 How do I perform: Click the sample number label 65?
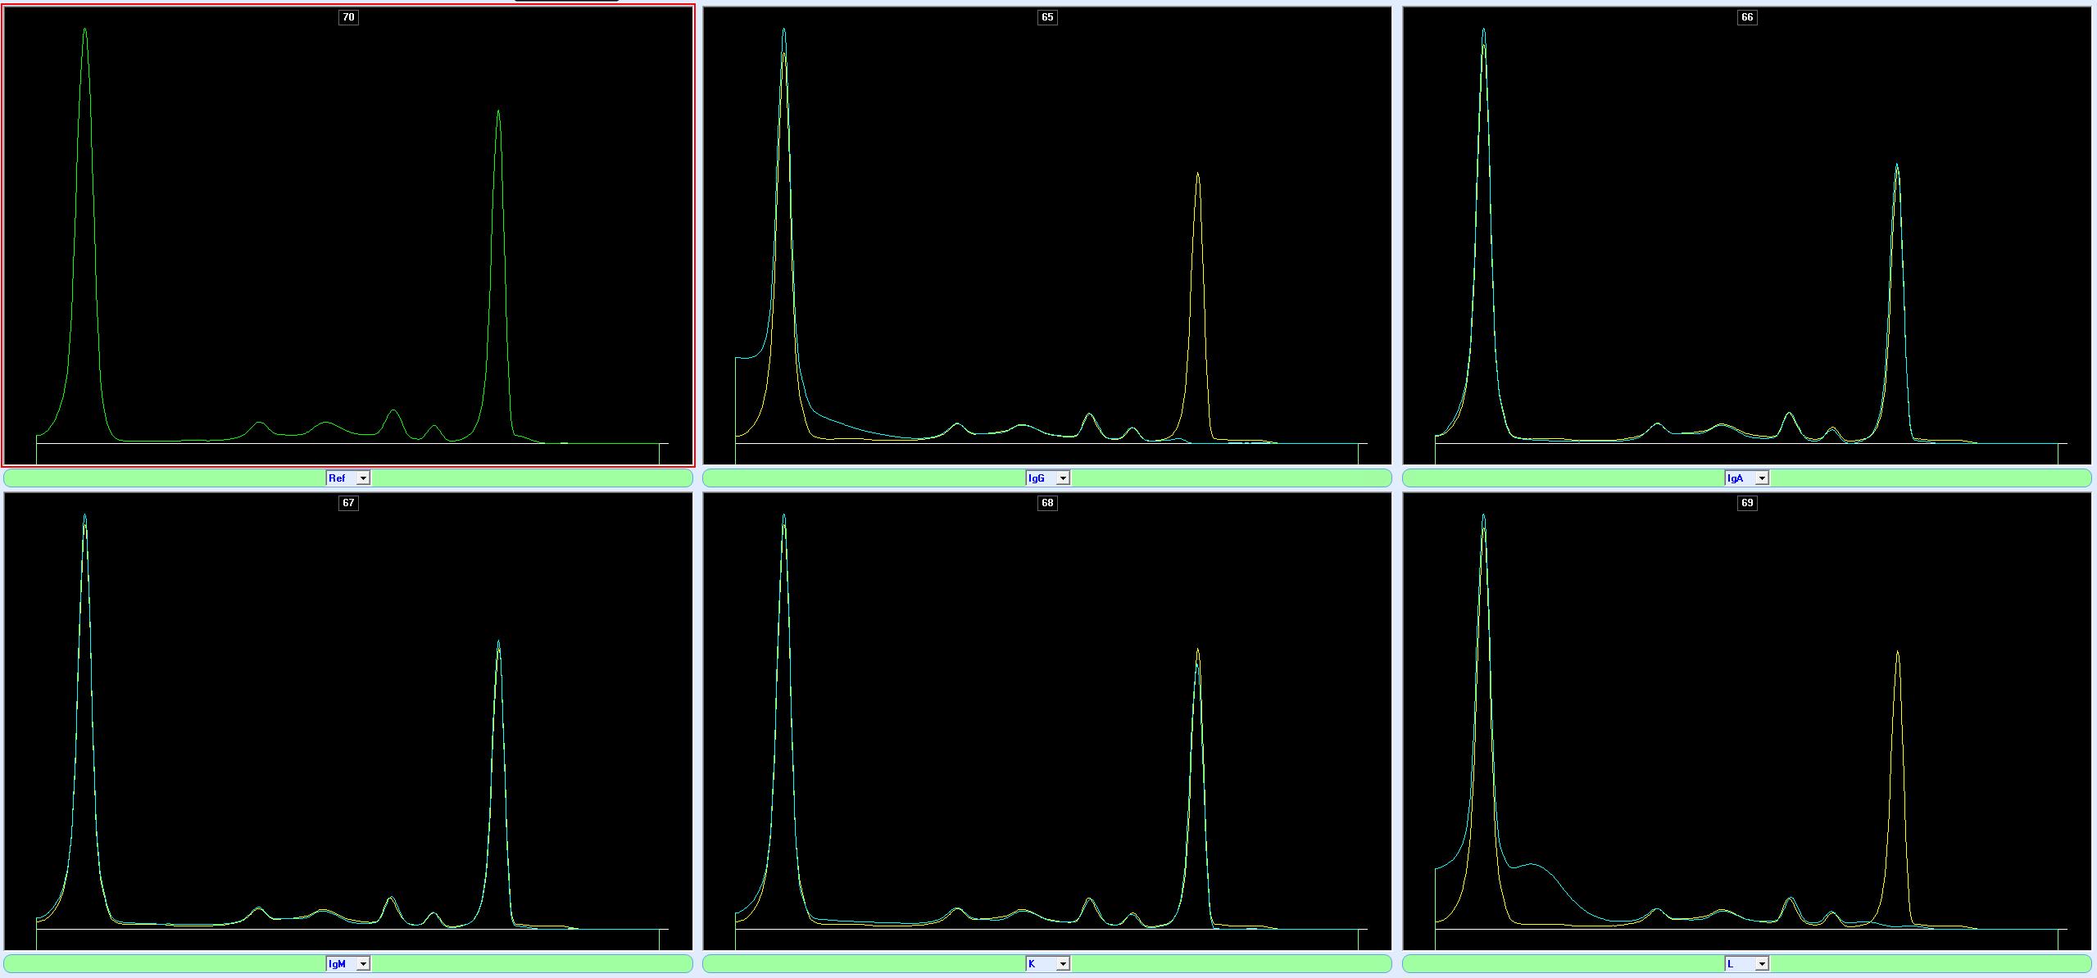click(1047, 17)
